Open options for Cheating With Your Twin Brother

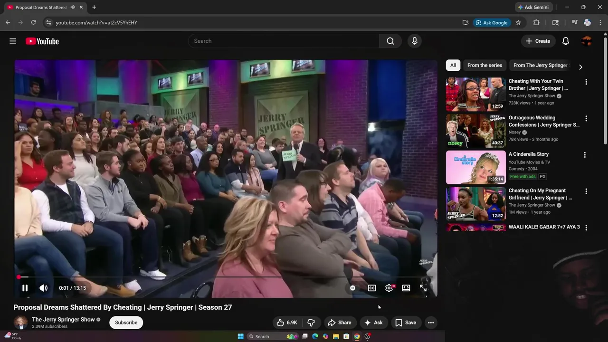pos(586,82)
